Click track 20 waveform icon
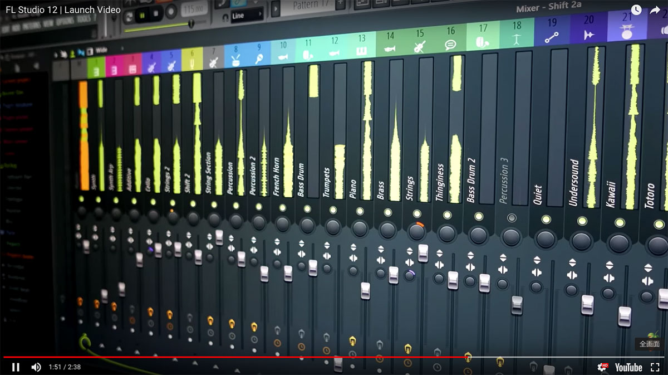The image size is (668, 375). [589, 35]
